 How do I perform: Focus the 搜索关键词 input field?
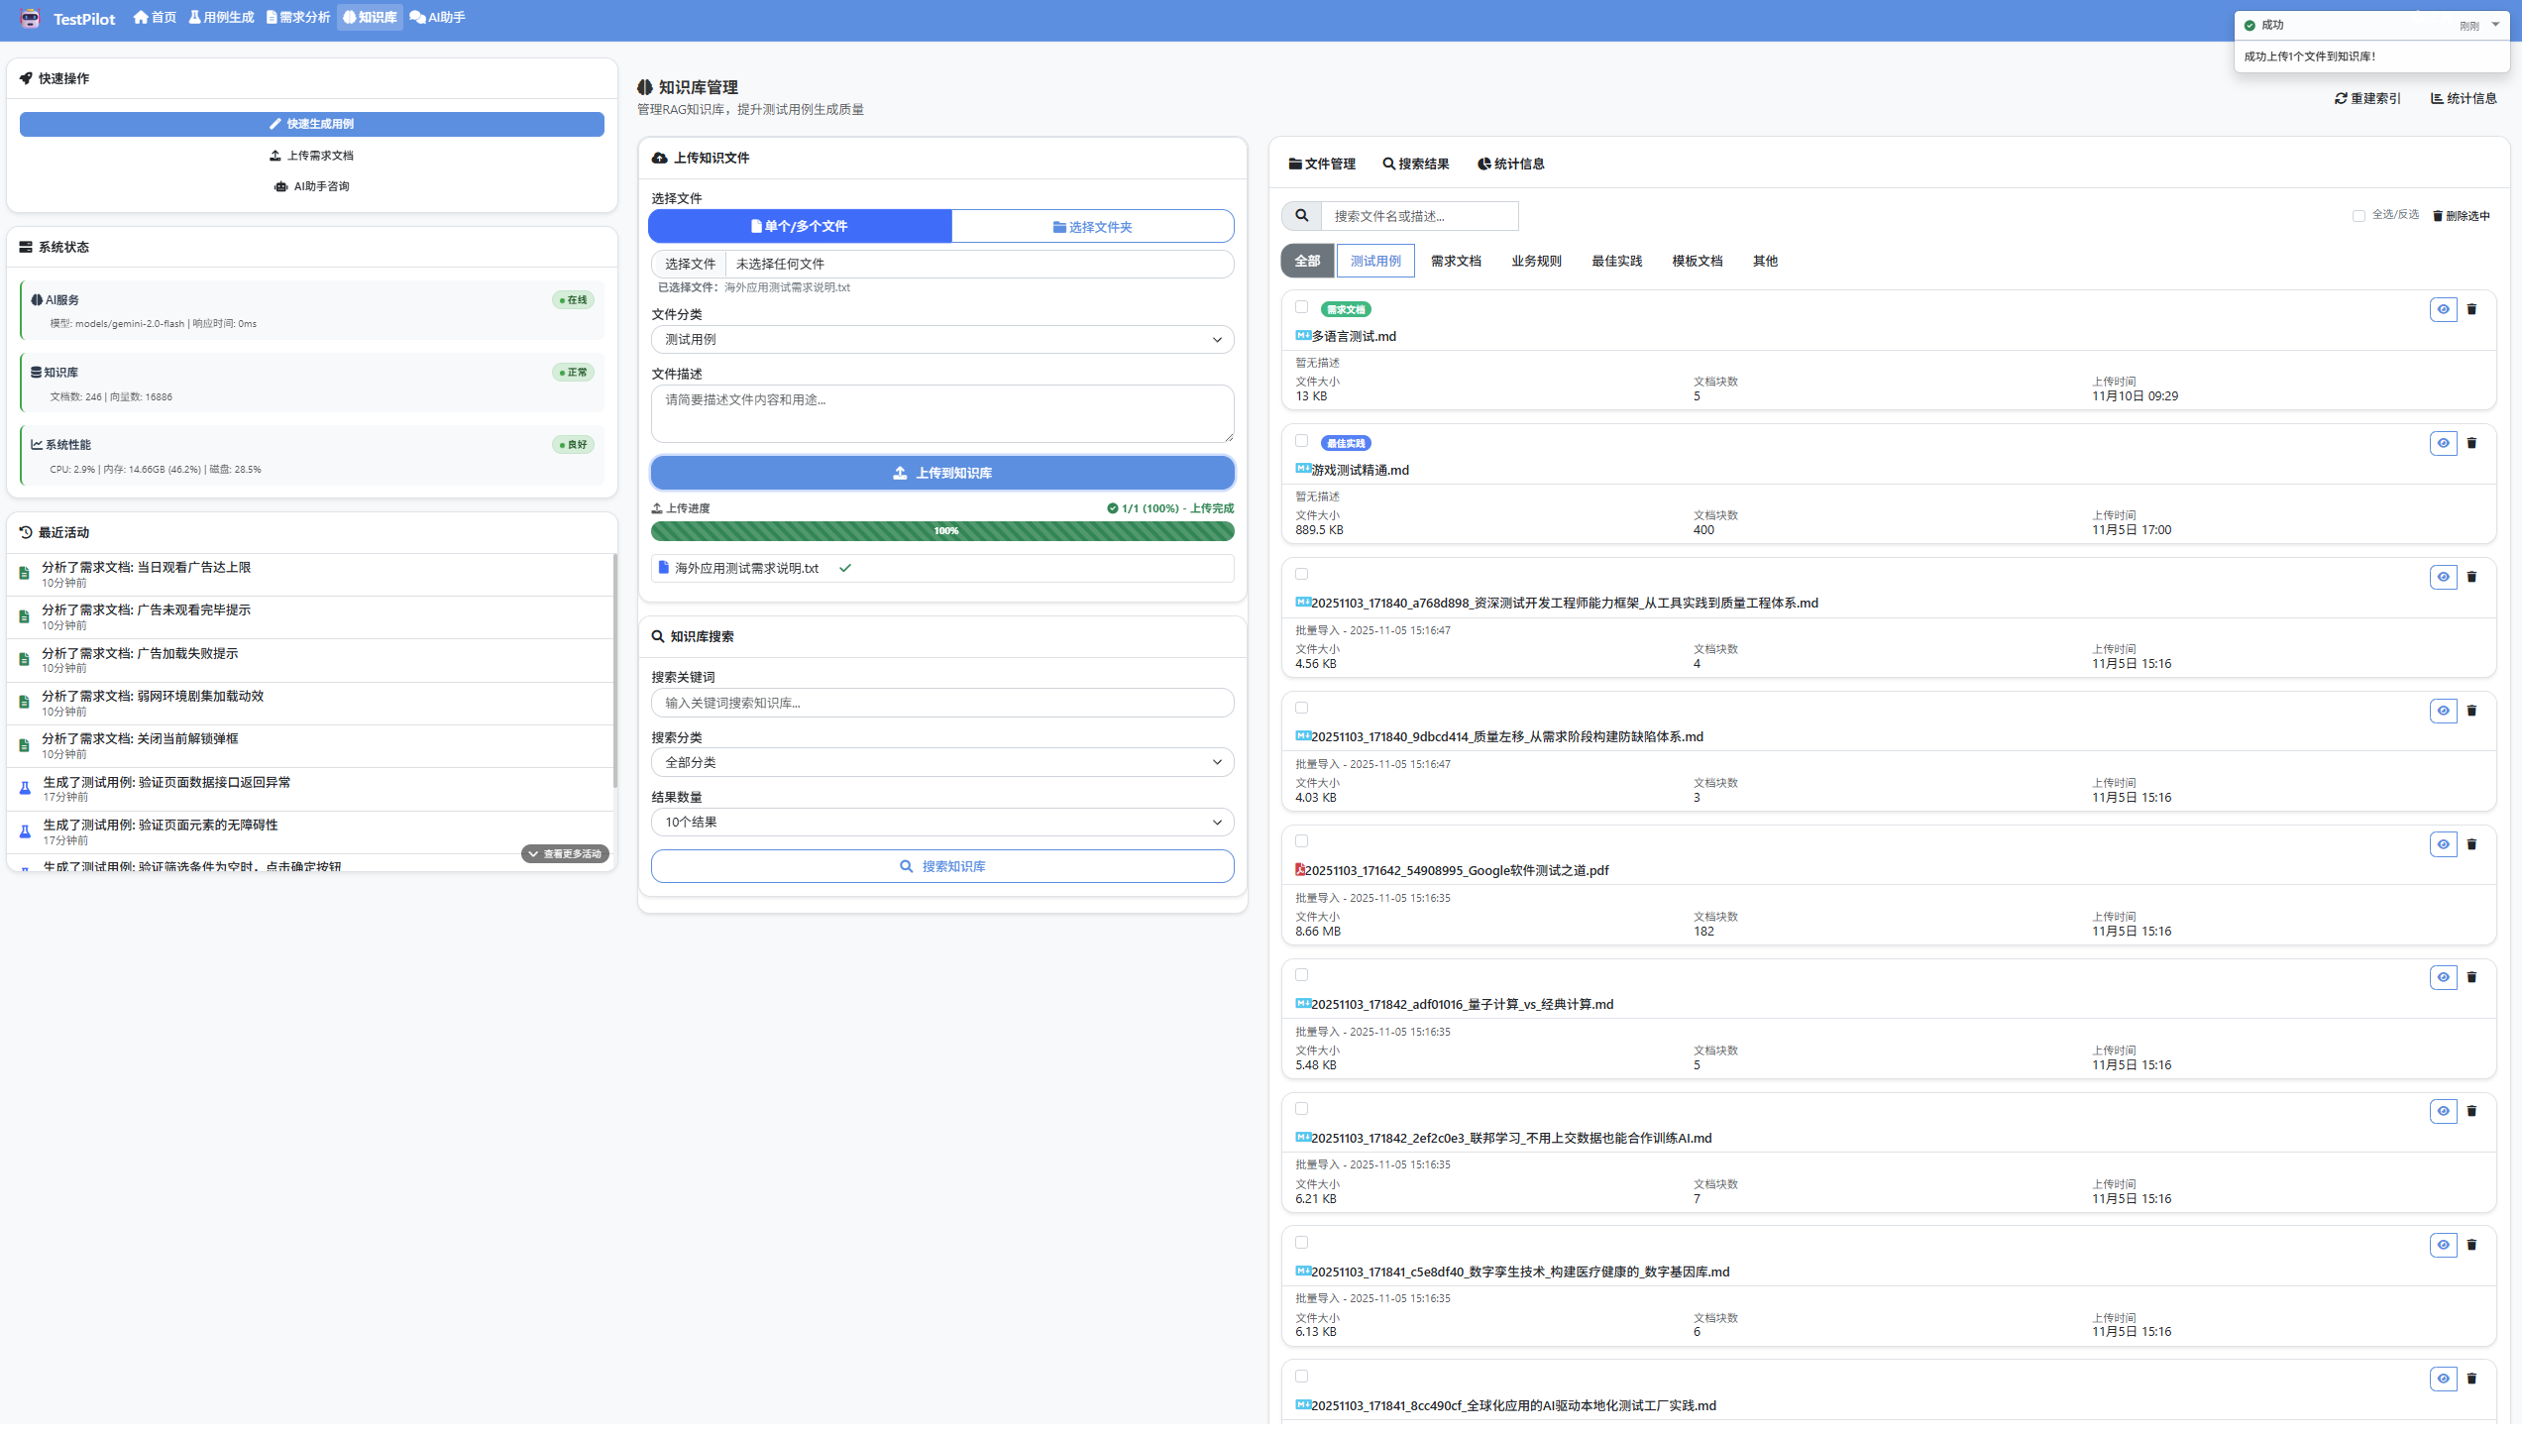click(941, 703)
